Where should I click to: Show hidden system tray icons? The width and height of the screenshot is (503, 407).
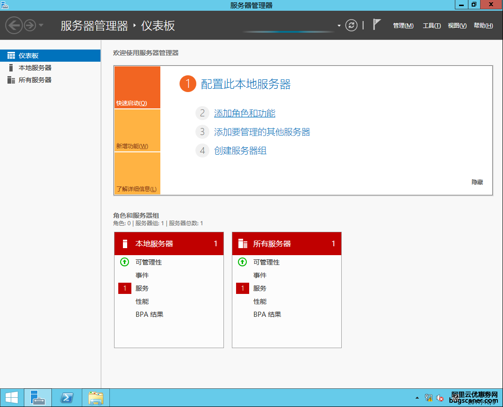(x=417, y=398)
